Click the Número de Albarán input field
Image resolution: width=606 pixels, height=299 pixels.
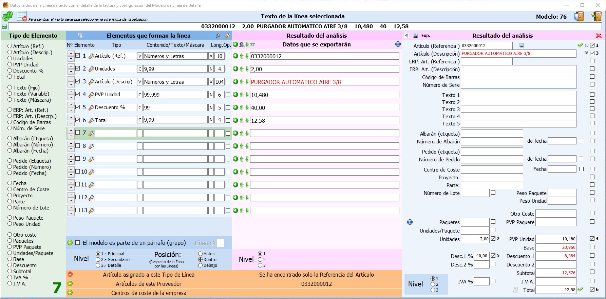492,141
